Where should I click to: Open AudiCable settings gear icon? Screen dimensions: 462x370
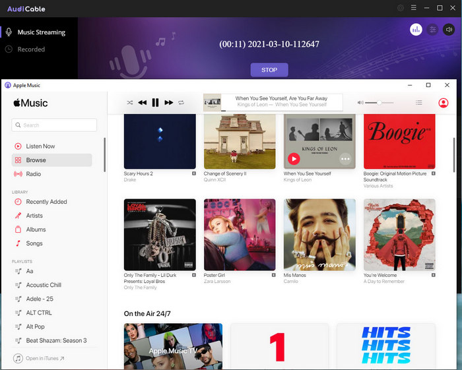coord(401,8)
